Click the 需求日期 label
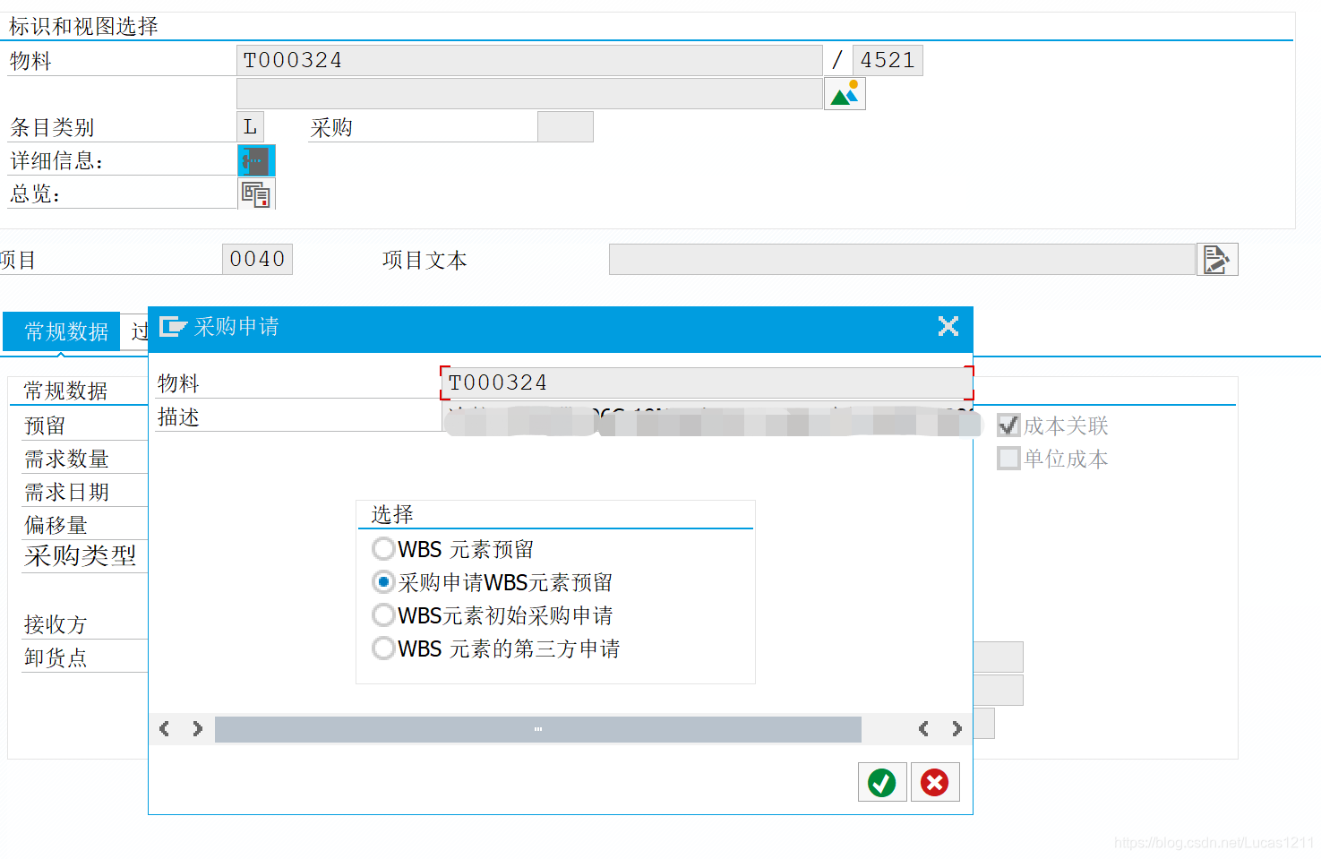Viewport: 1321px width, 859px height. pos(66,492)
